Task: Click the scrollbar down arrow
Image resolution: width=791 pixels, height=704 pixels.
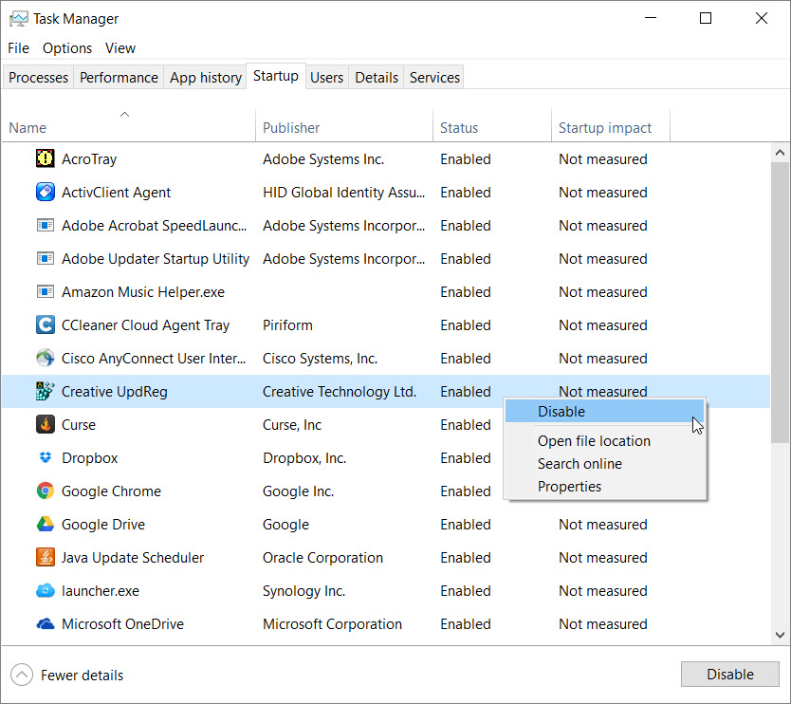Action: (x=780, y=635)
